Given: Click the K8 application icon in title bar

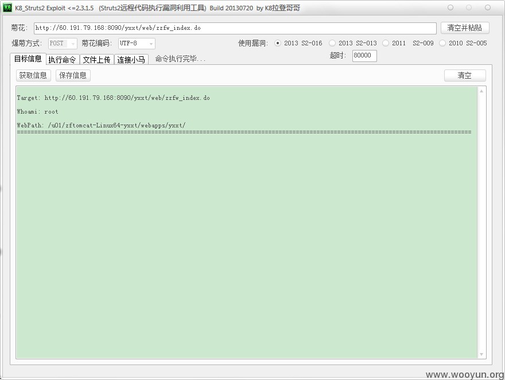Looking at the screenshot, I should 7,7.
